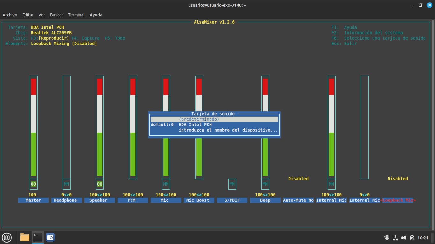Open the Files folder taskbar icon
The width and height of the screenshot is (435, 244).
(x=25, y=237)
